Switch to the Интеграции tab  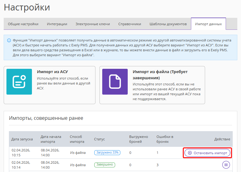57,24
